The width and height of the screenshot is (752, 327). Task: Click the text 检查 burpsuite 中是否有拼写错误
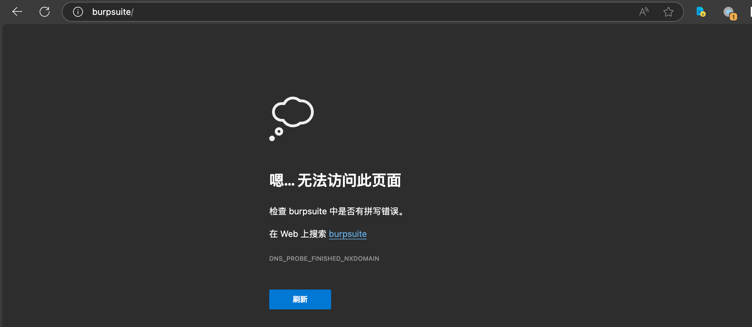(x=336, y=211)
